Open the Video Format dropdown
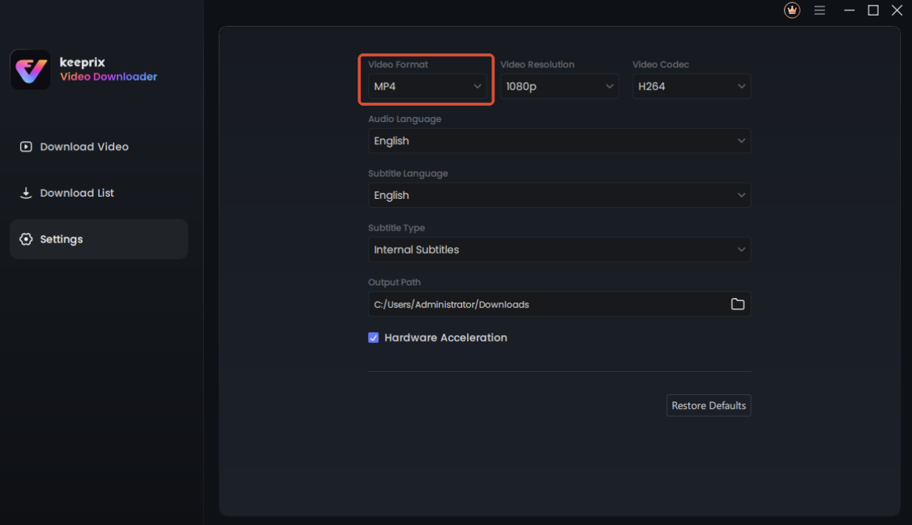 (x=426, y=86)
